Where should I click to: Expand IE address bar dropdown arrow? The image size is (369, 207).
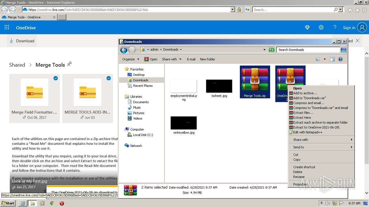(x=233, y=9)
